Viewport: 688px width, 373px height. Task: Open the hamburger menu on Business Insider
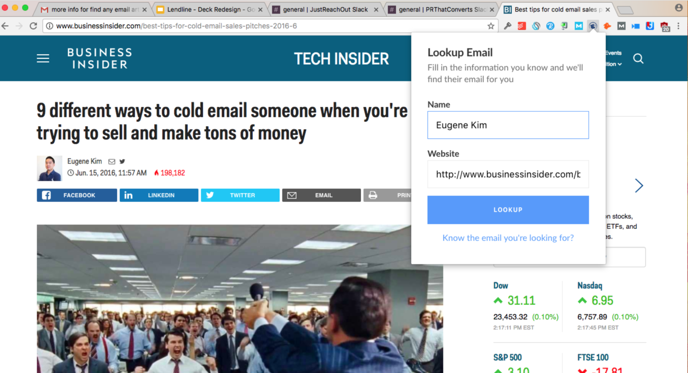click(42, 58)
